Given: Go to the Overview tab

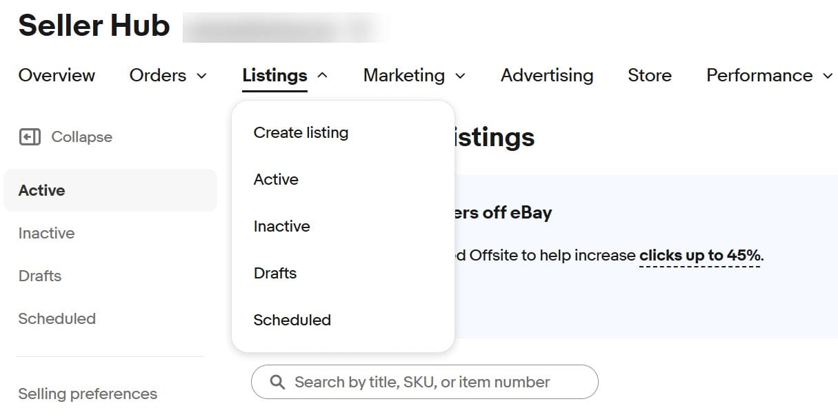Looking at the screenshot, I should (57, 75).
